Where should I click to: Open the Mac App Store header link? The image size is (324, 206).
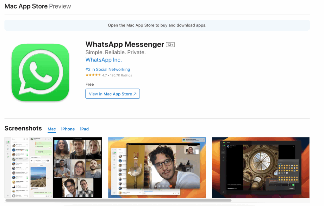tap(26, 6)
